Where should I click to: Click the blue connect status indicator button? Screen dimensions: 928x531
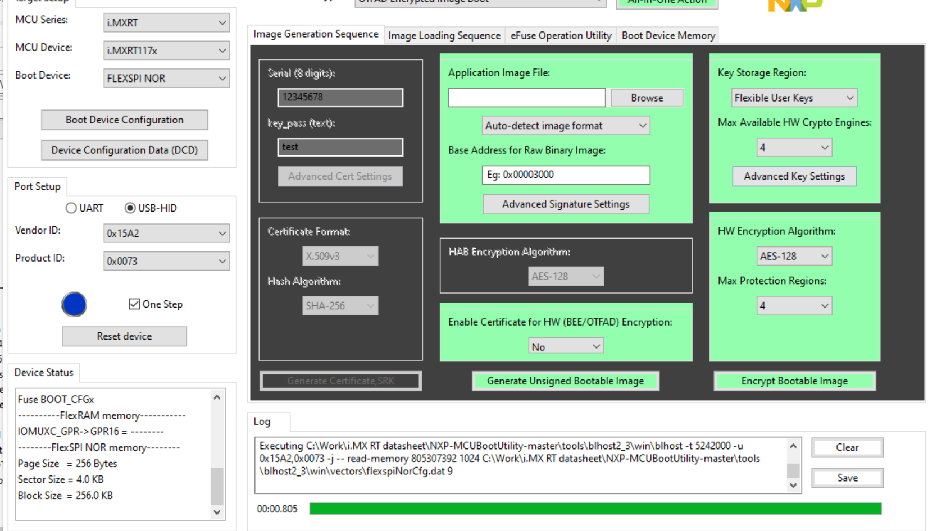click(x=74, y=304)
